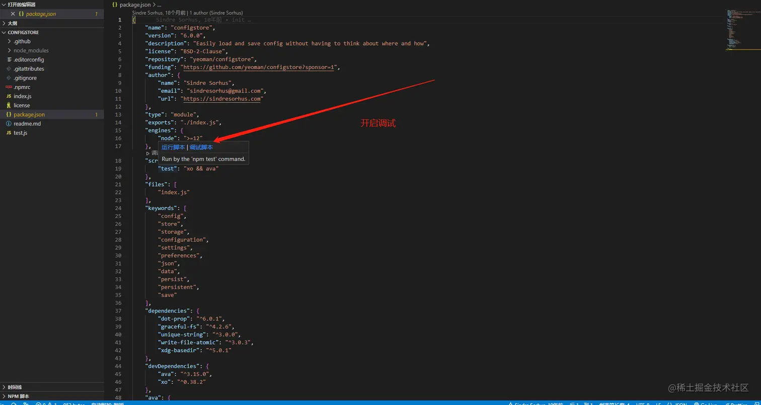
Task: Click the "devDependencies" key
Action: [x=172, y=366]
